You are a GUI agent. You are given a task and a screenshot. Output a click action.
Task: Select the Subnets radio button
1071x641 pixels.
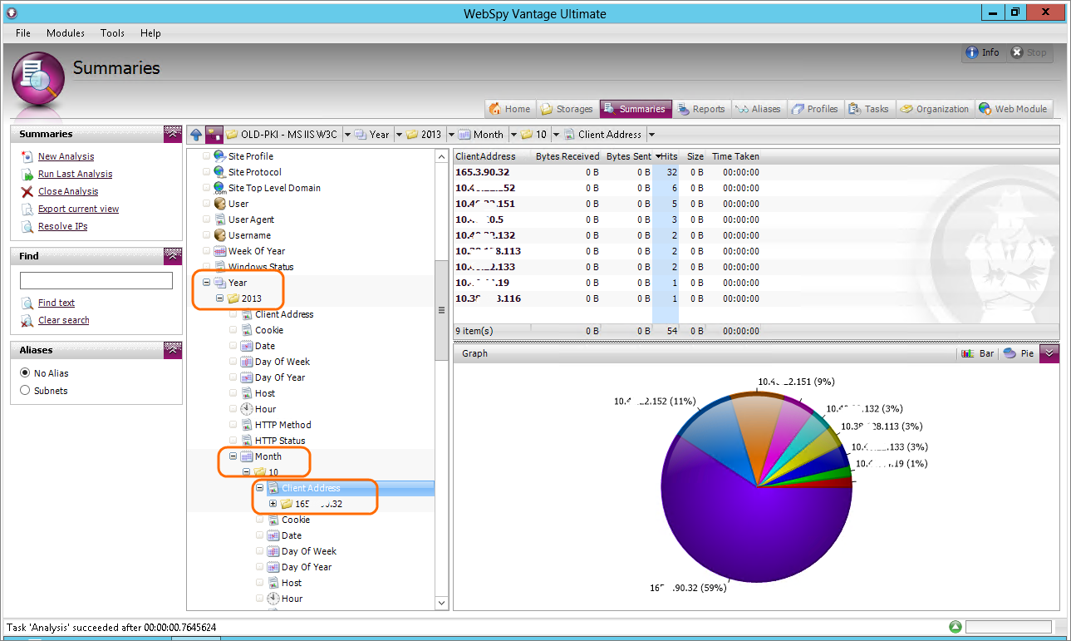25,391
